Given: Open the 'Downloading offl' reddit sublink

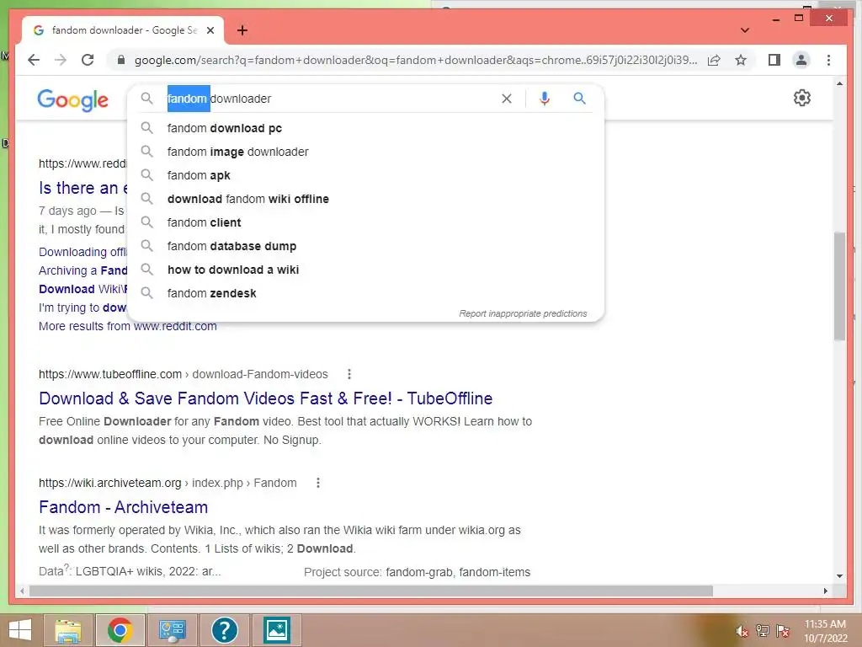Looking at the screenshot, I should 83,252.
